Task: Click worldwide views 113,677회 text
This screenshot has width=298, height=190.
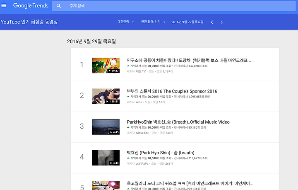Action: [x=191, y=158]
